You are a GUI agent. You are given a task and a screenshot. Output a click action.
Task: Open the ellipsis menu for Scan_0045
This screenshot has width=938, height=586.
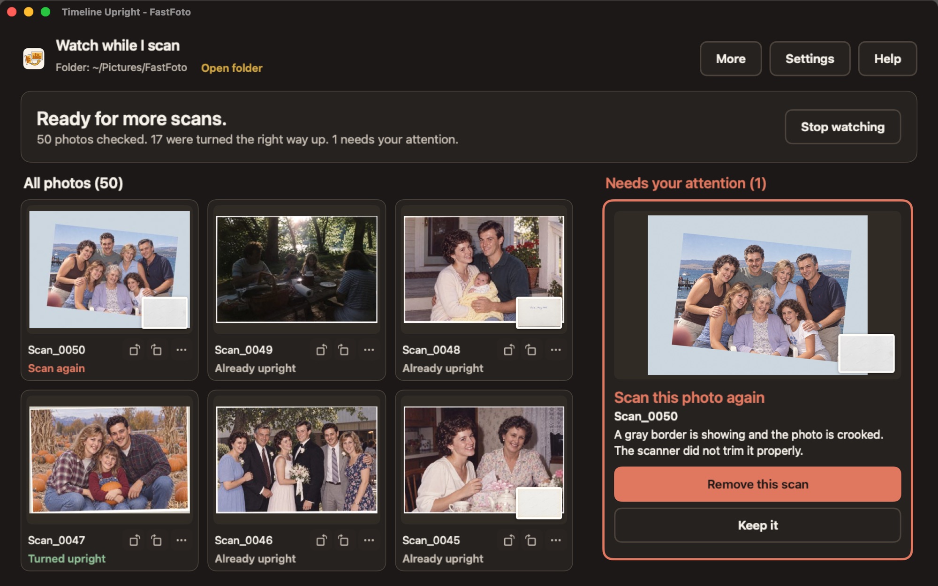[x=556, y=540]
